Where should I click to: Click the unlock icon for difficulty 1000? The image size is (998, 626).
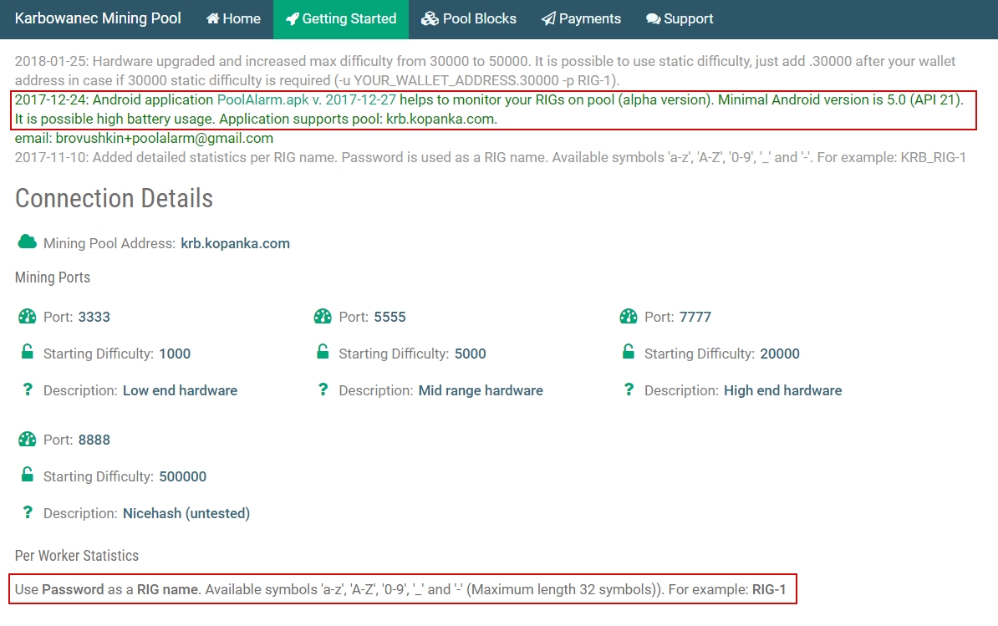point(28,352)
